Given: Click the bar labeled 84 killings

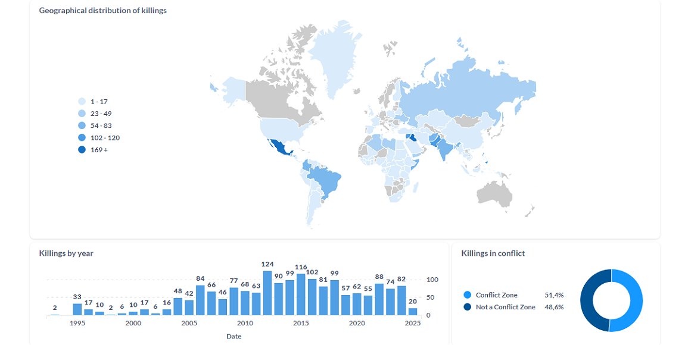Looking at the screenshot, I should [201, 300].
